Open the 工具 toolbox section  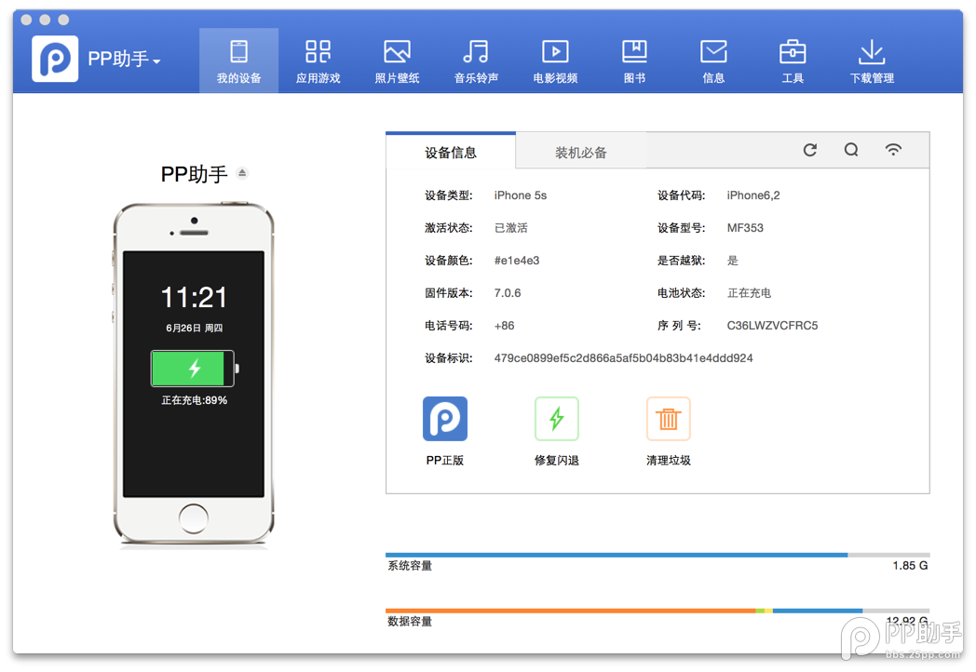[793, 61]
